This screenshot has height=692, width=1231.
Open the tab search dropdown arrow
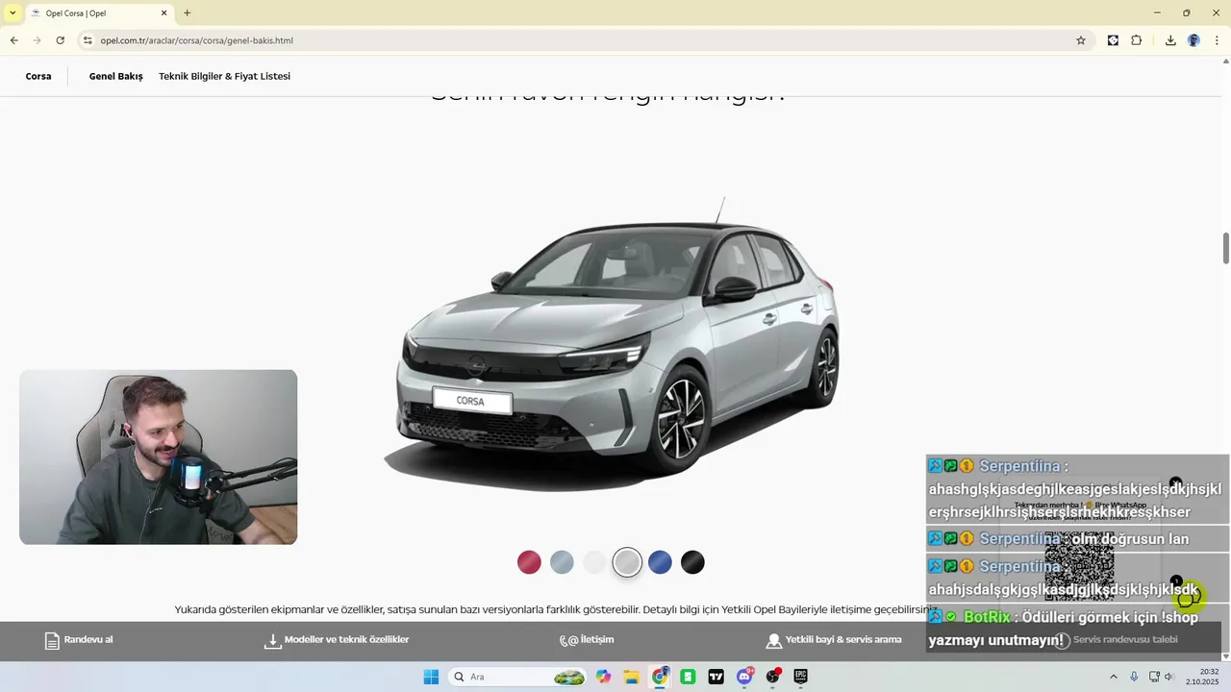tap(13, 12)
